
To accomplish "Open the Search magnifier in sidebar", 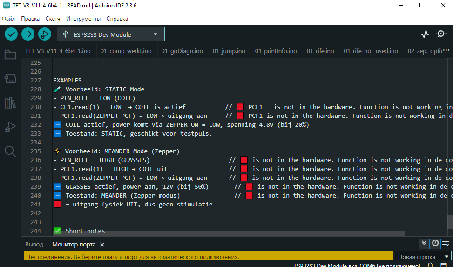I will [10, 151].
